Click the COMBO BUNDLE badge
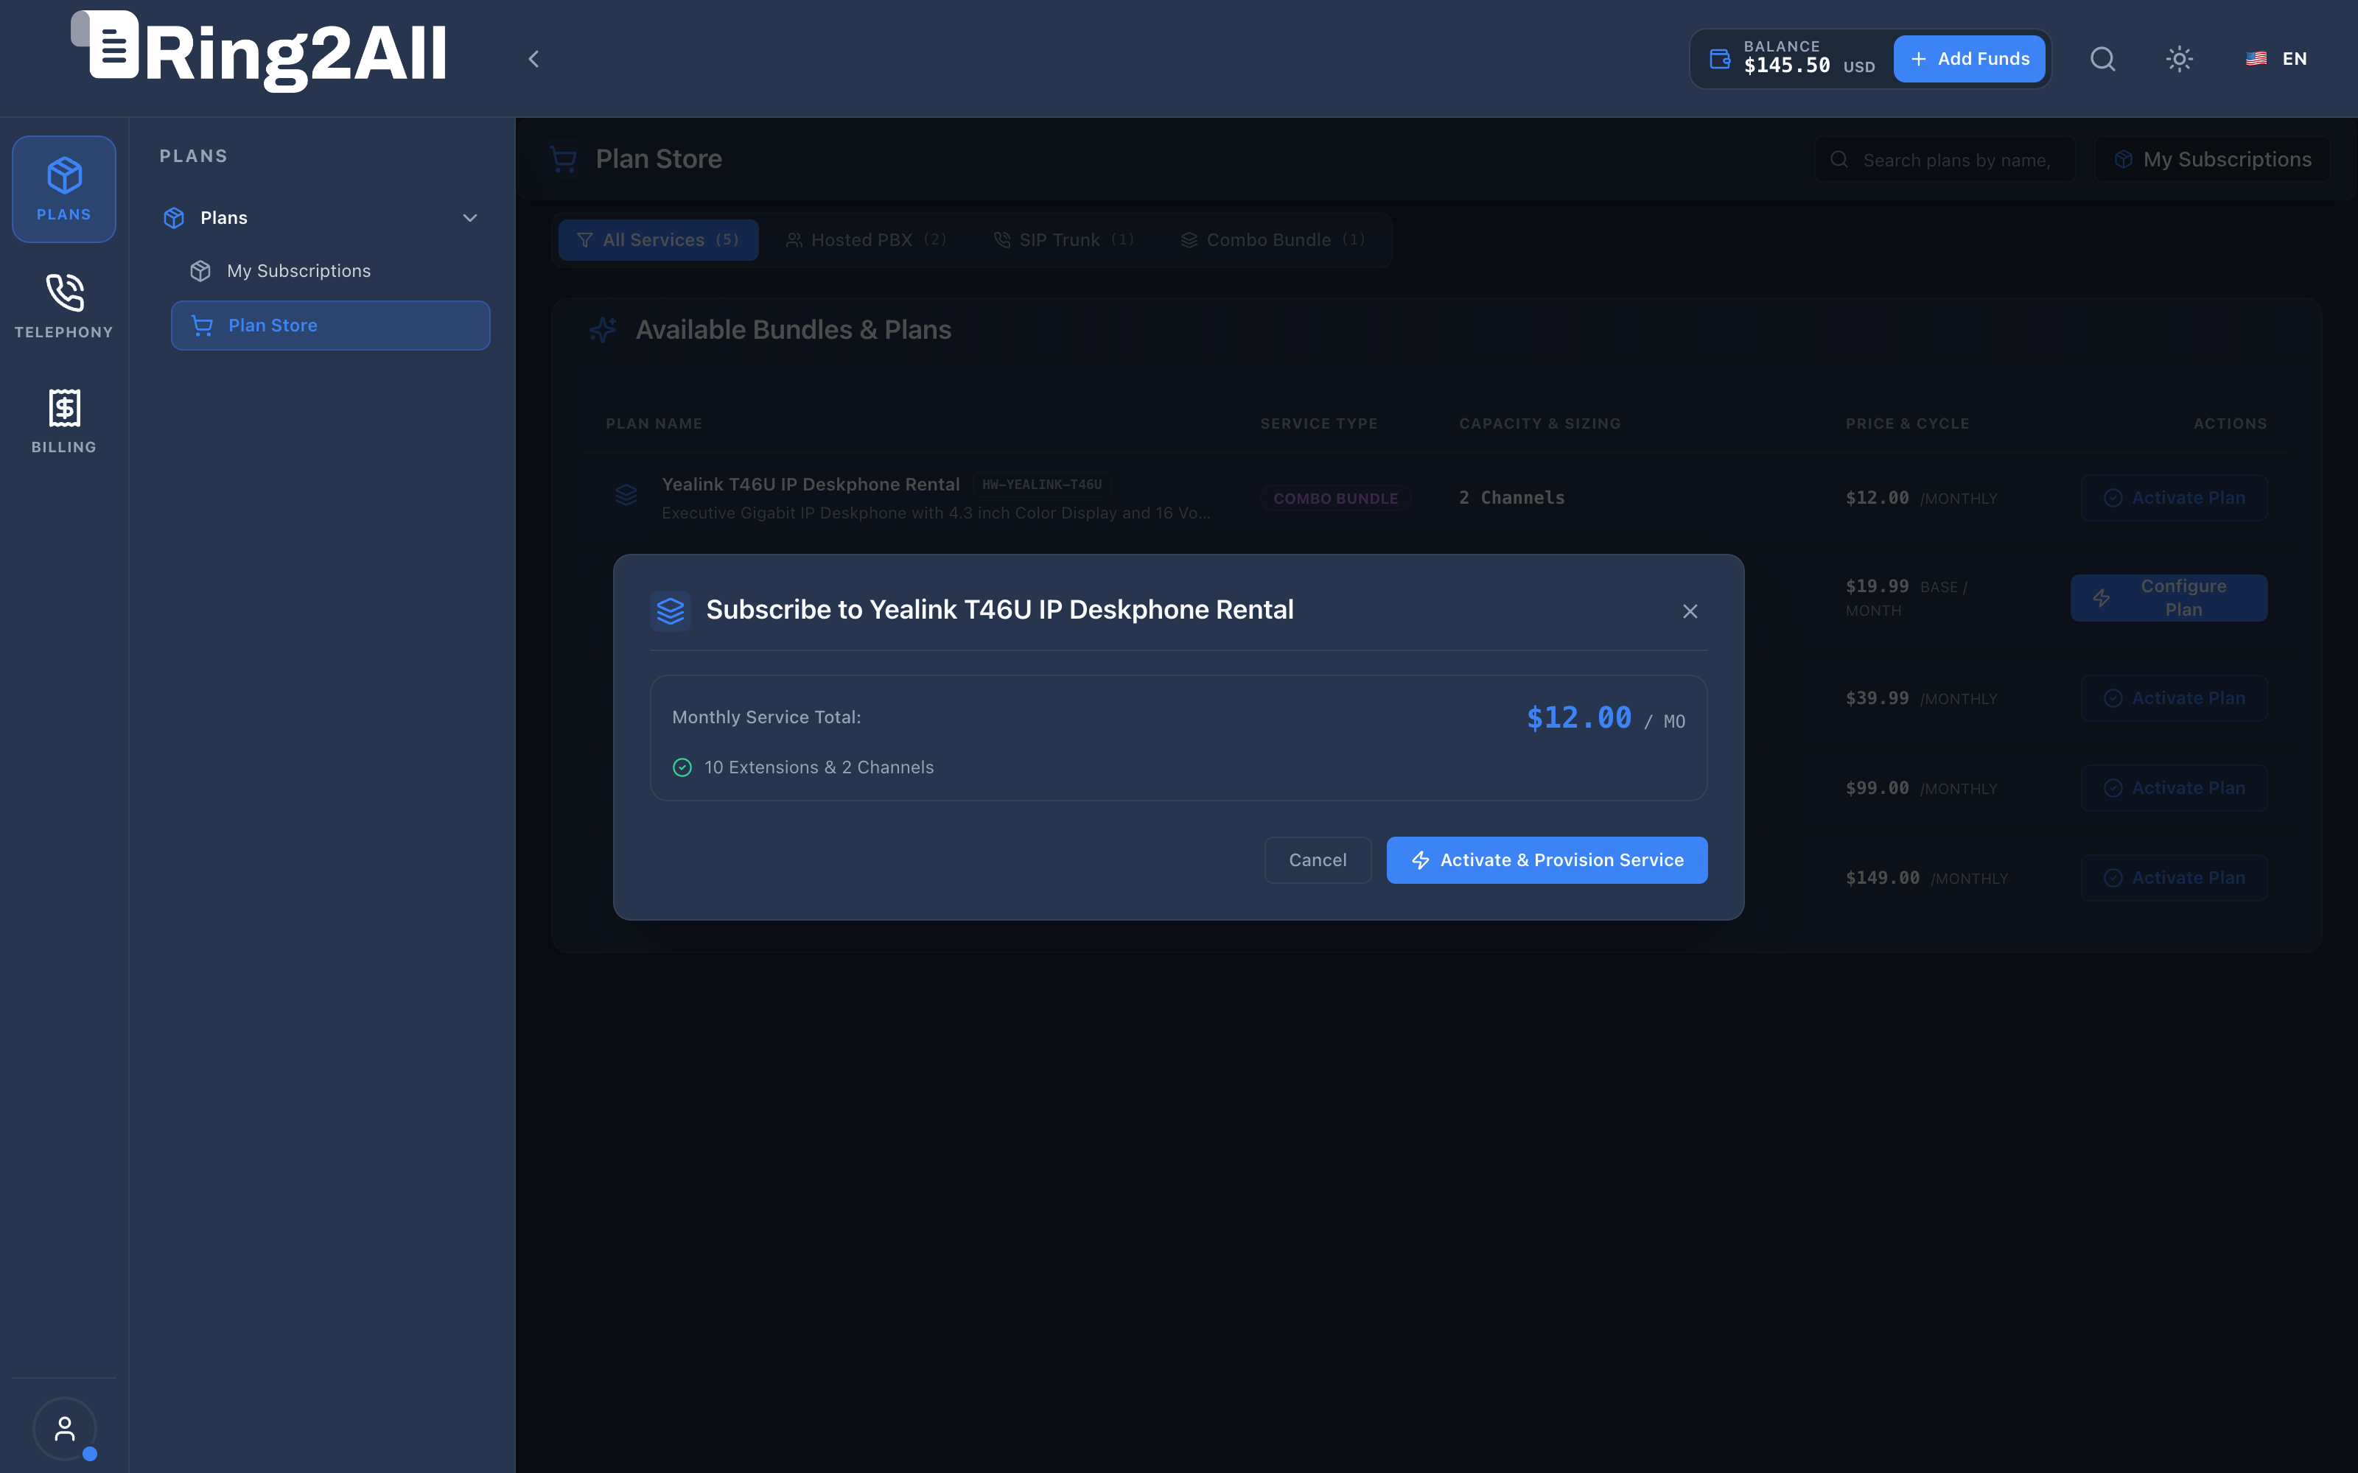Viewport: 2358px width, 1473px height. tap(1335, 499)
